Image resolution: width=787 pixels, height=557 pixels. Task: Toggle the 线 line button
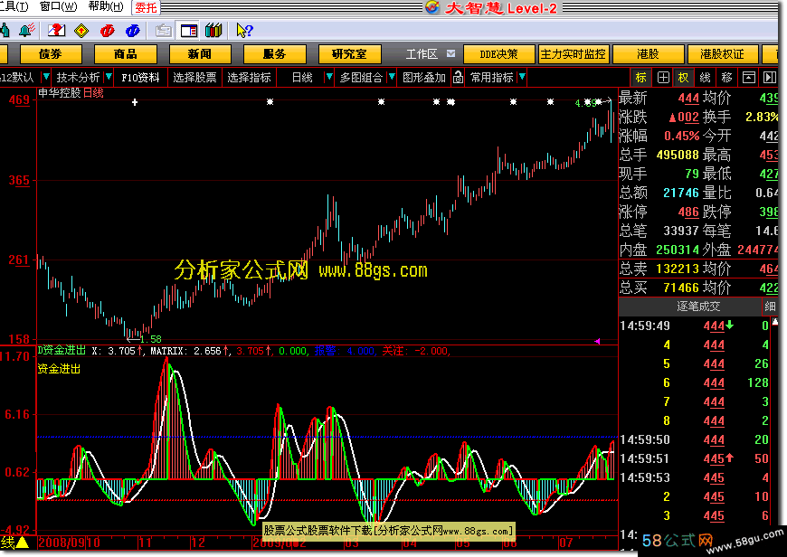[x=706, y=77]
